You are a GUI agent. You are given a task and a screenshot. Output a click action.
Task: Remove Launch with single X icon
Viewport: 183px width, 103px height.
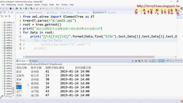(136, 61)
